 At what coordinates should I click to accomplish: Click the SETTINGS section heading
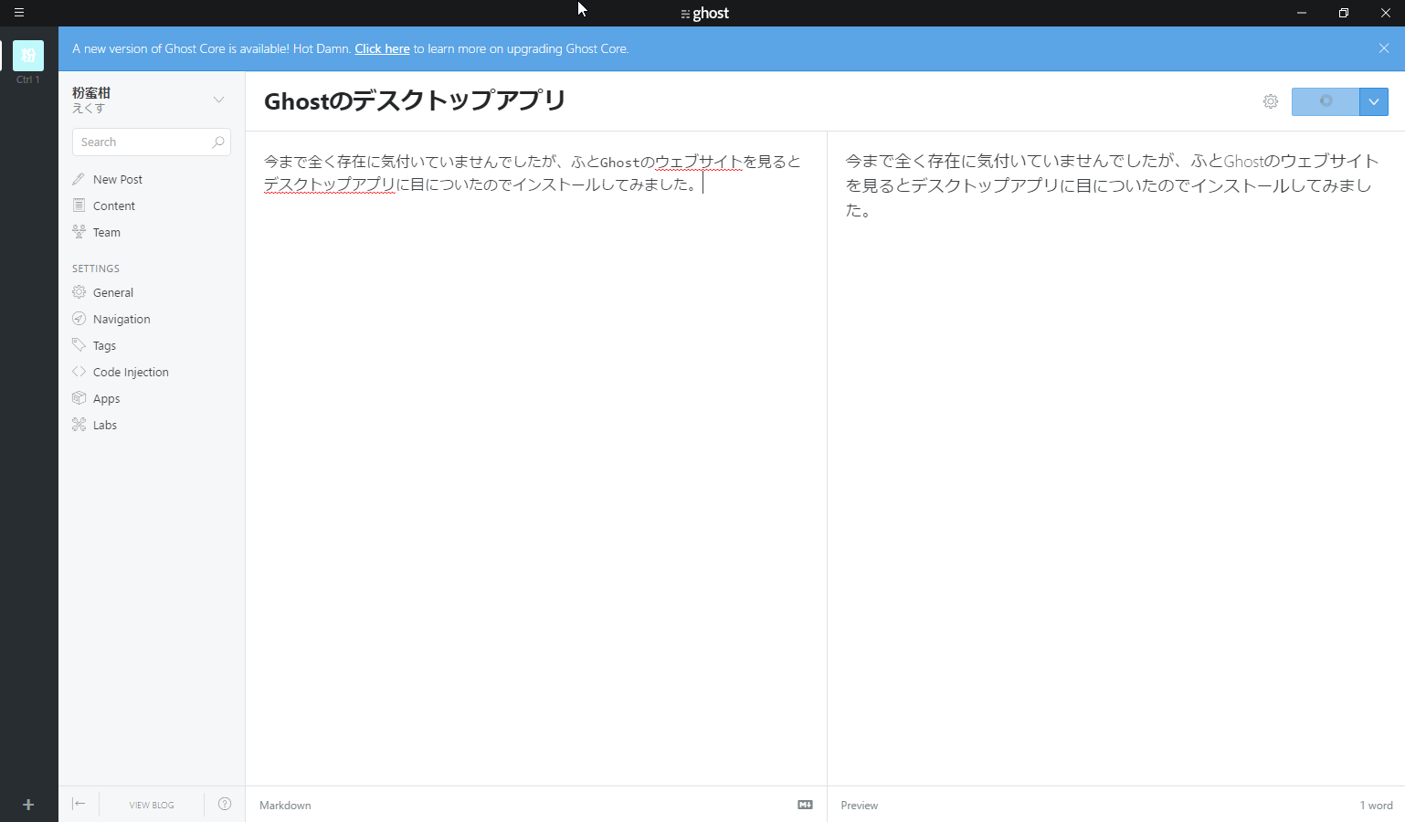point(96,269)
